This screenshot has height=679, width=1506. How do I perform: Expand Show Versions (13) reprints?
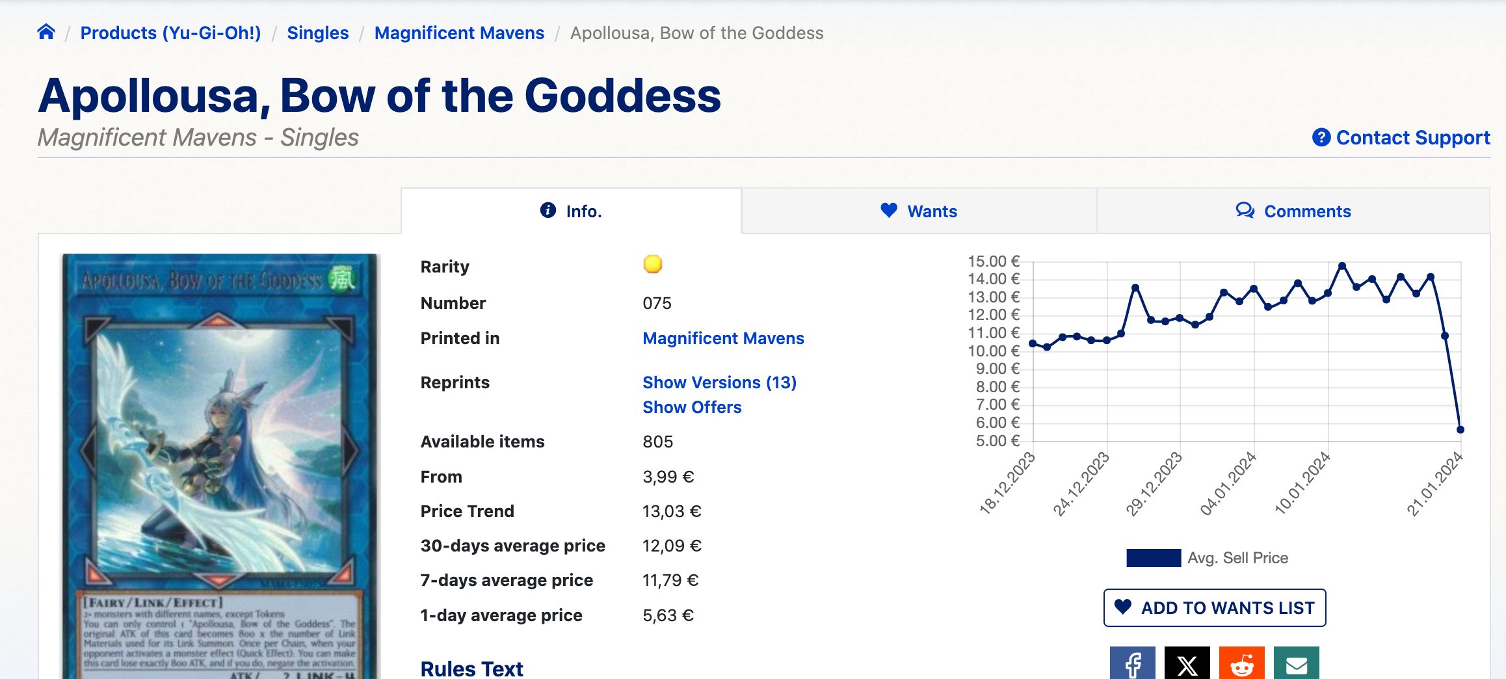719,382
